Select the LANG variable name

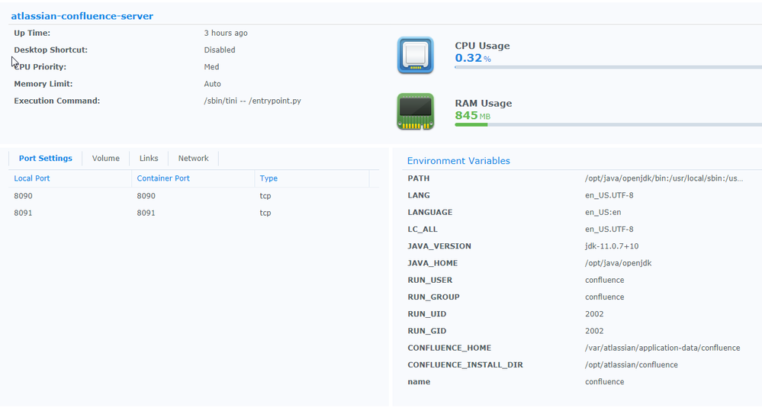point(419,195)
